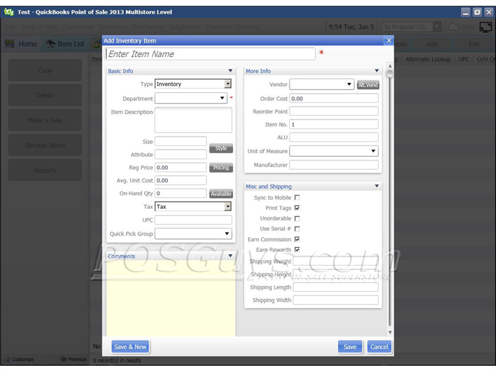Click the Minimize icon in bottom sidebar

pos(64,359)
